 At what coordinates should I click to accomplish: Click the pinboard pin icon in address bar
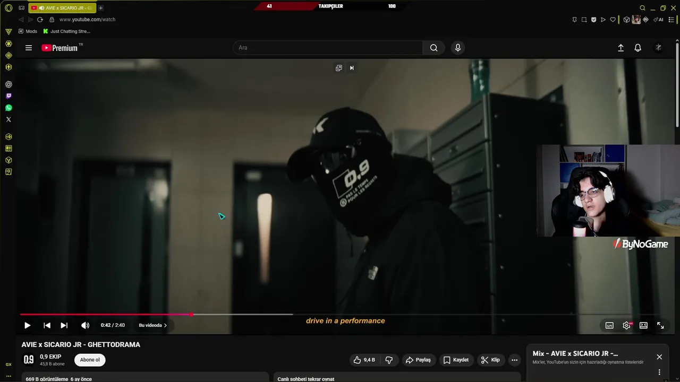click(574, 20)
